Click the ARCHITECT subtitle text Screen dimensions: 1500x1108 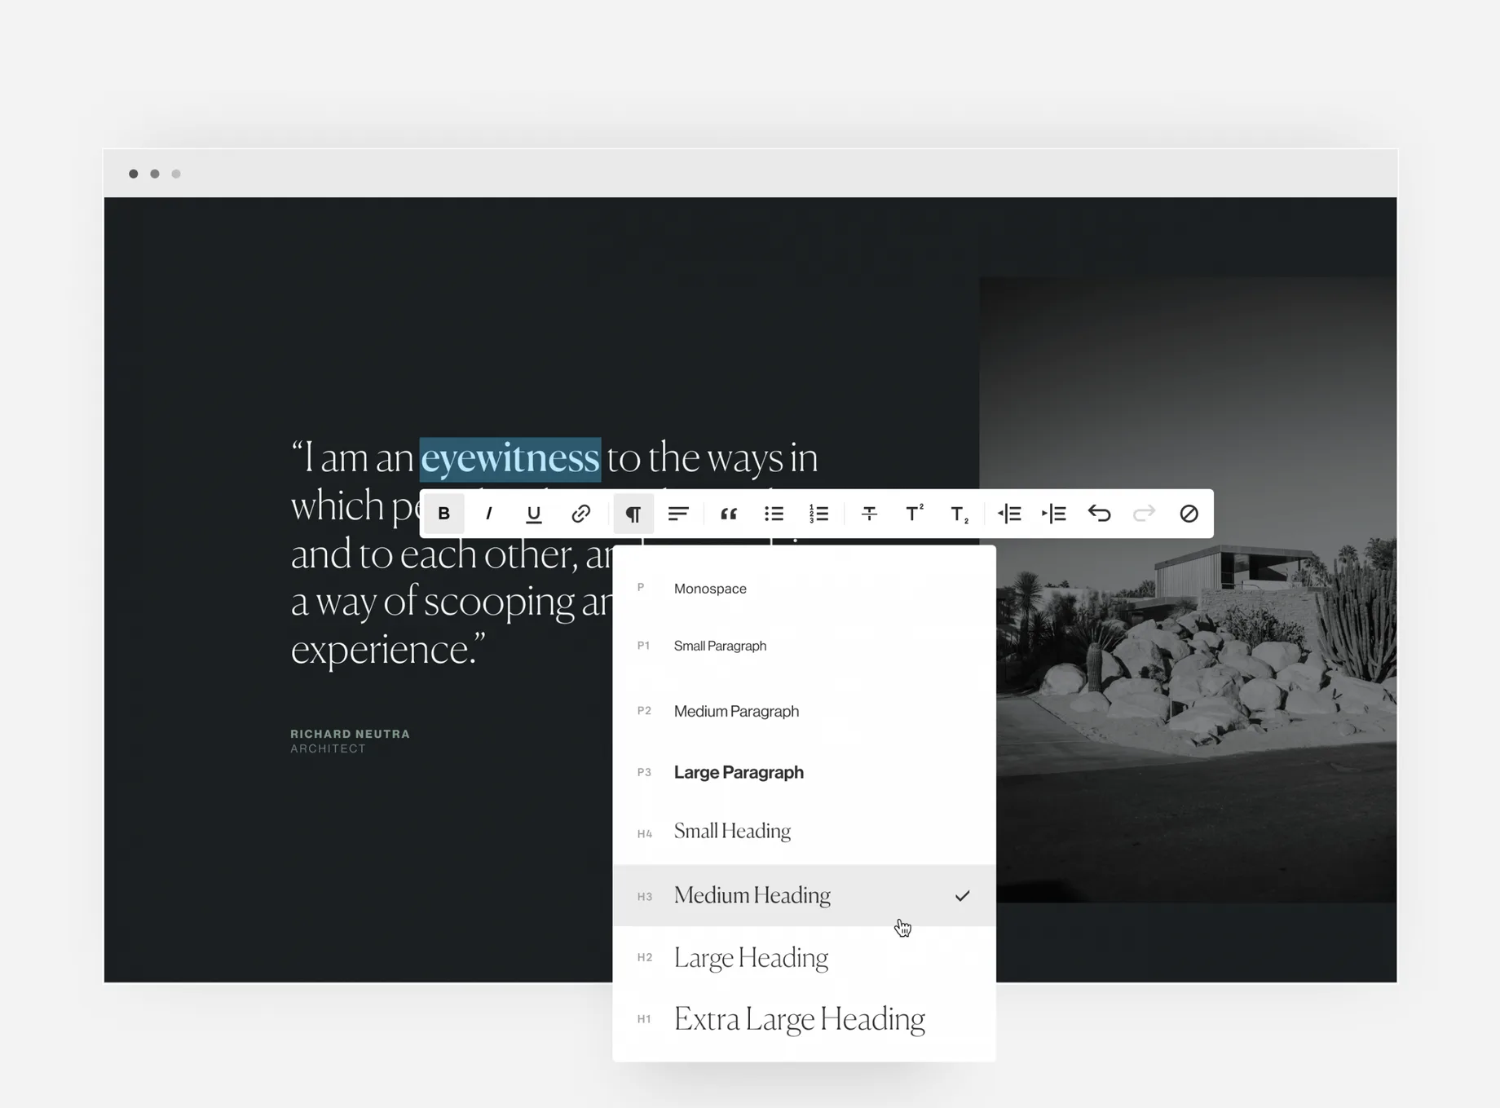329,748
